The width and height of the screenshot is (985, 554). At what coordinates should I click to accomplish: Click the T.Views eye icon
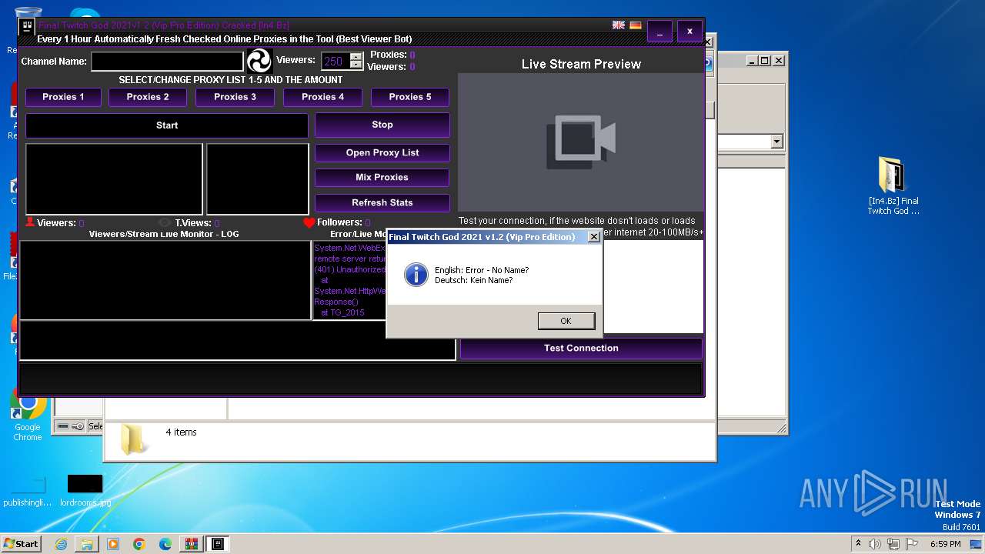[x=165, y=222]
